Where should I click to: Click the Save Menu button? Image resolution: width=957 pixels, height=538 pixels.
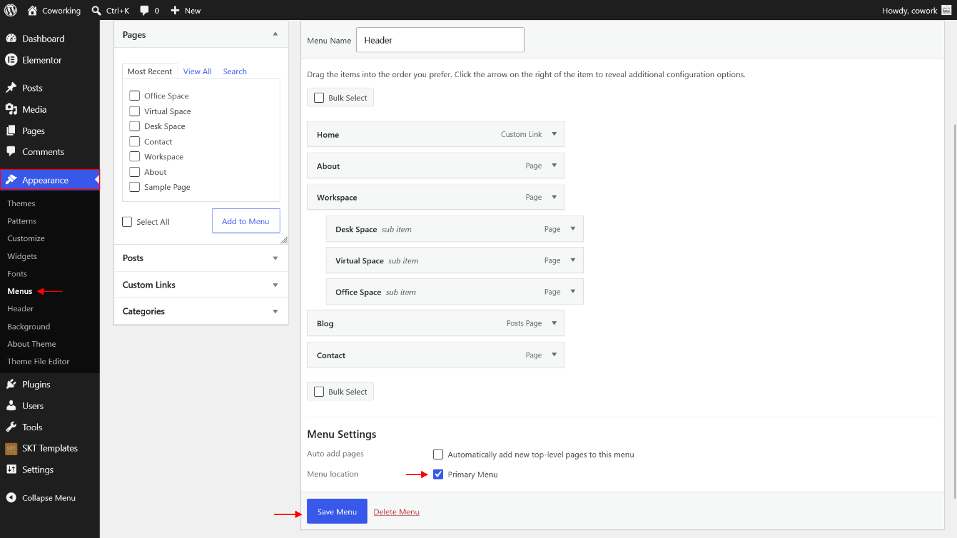337,511
